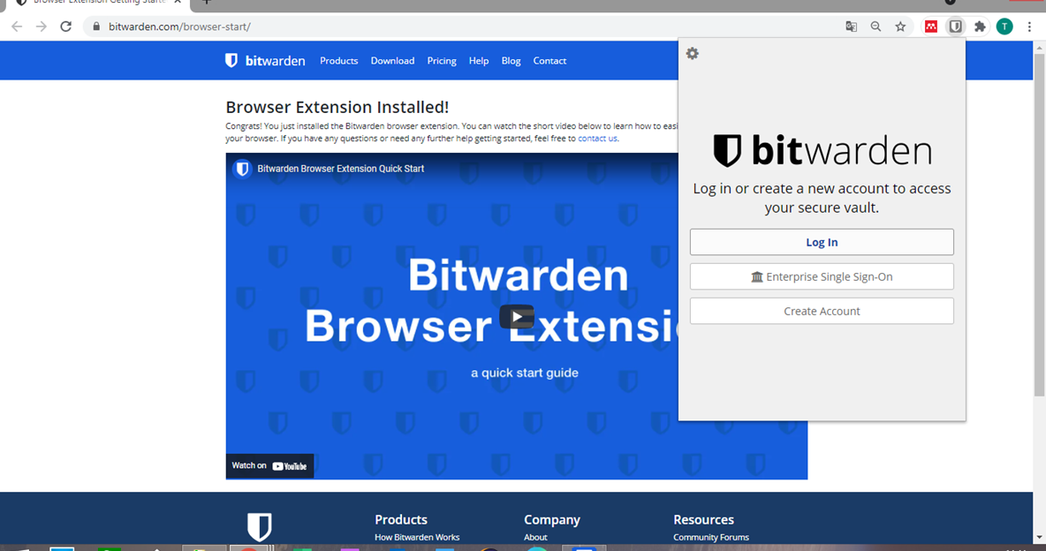Viewport: 1046px width, 551px height.
Task: Click the Products footer heading
Action: [x=401, y=519]
